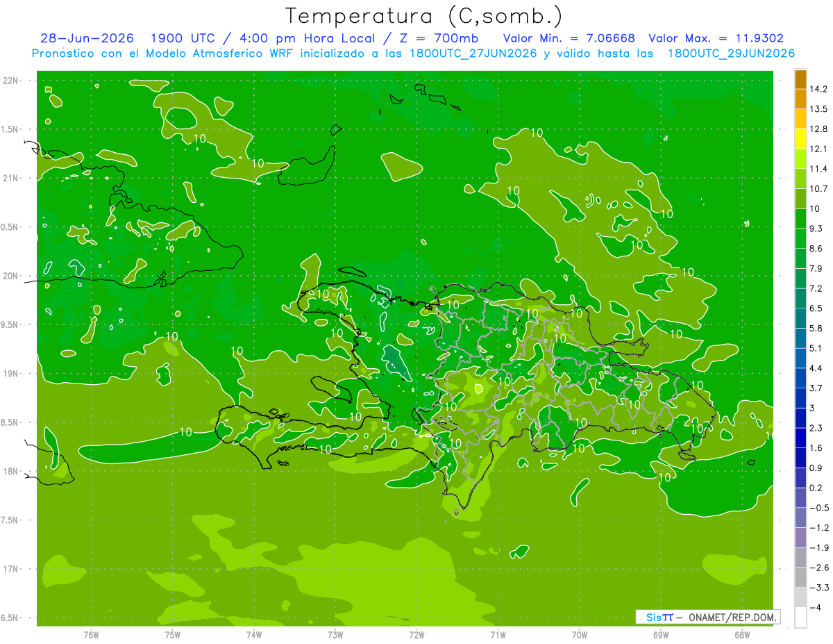Image resolution: width=833 pixels, height=644 pixels.
Task: Click the '2.3' colorbar value
Action: click(816, 428)
